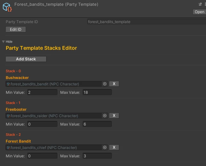
Task: Collapse the Hide foldout triangle
Action: [4, 42]
